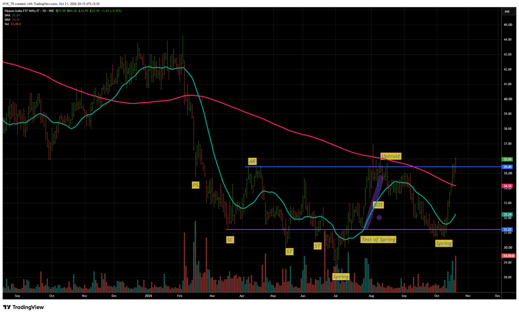Click the red 53.06M volume tag
The width and height of the screenshot is (519, 315).
click(508, 256)
